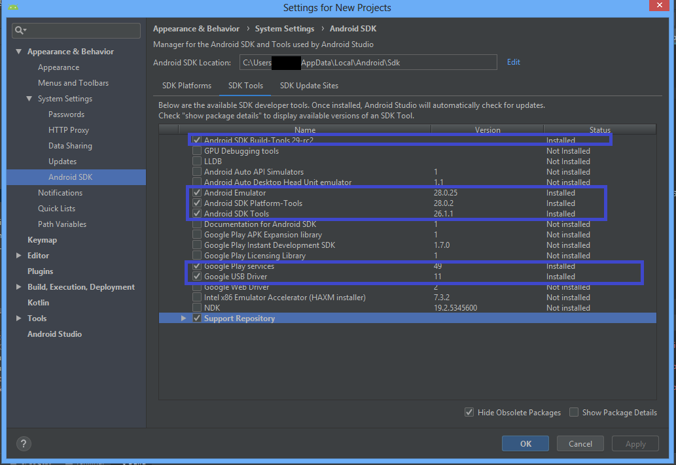Open Menus and Toolbars settings
This screenshot has height=465, width=676.
coord(73,83)
